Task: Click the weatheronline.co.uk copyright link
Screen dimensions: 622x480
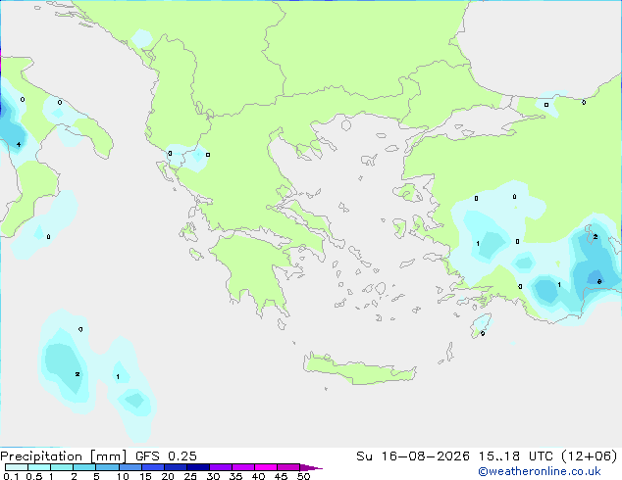Action: pos(540,471)
